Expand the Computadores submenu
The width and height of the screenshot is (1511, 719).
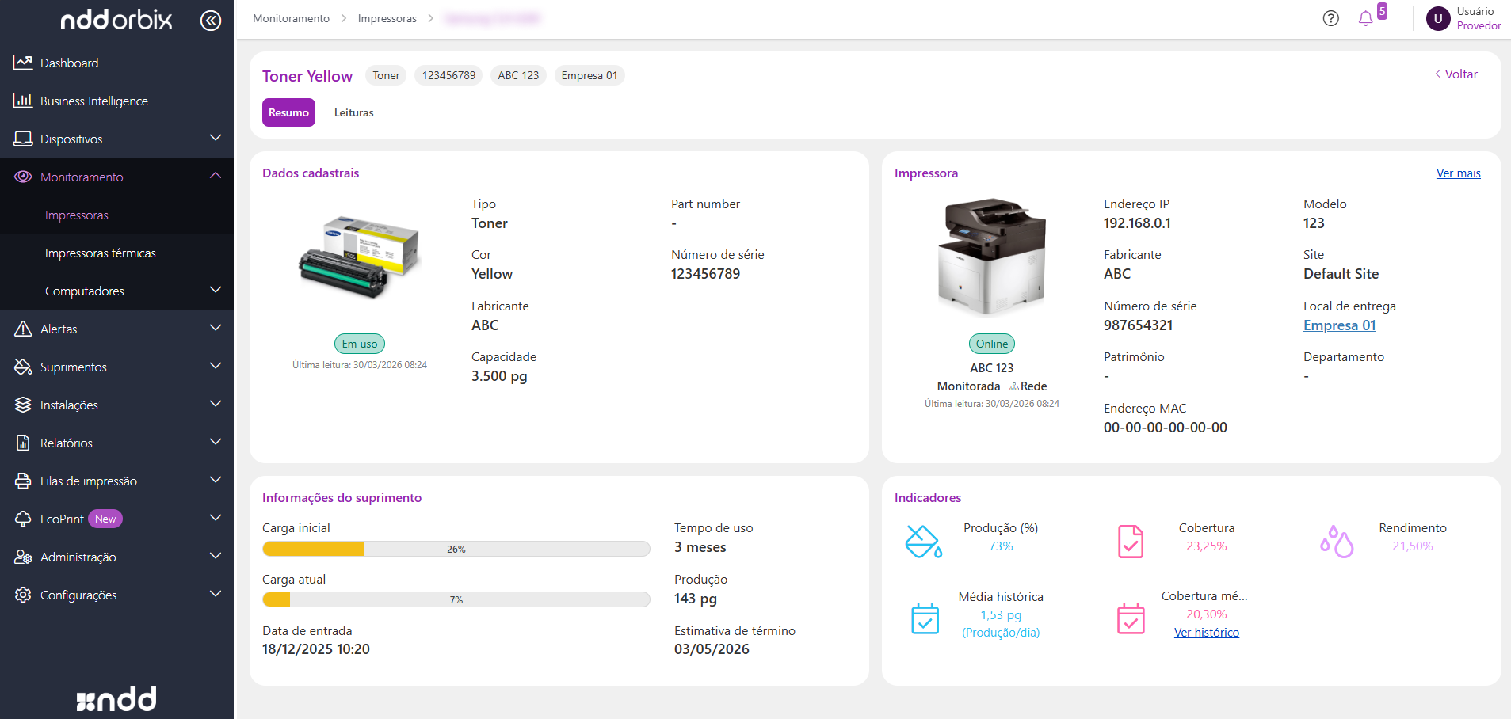(215, 290)
